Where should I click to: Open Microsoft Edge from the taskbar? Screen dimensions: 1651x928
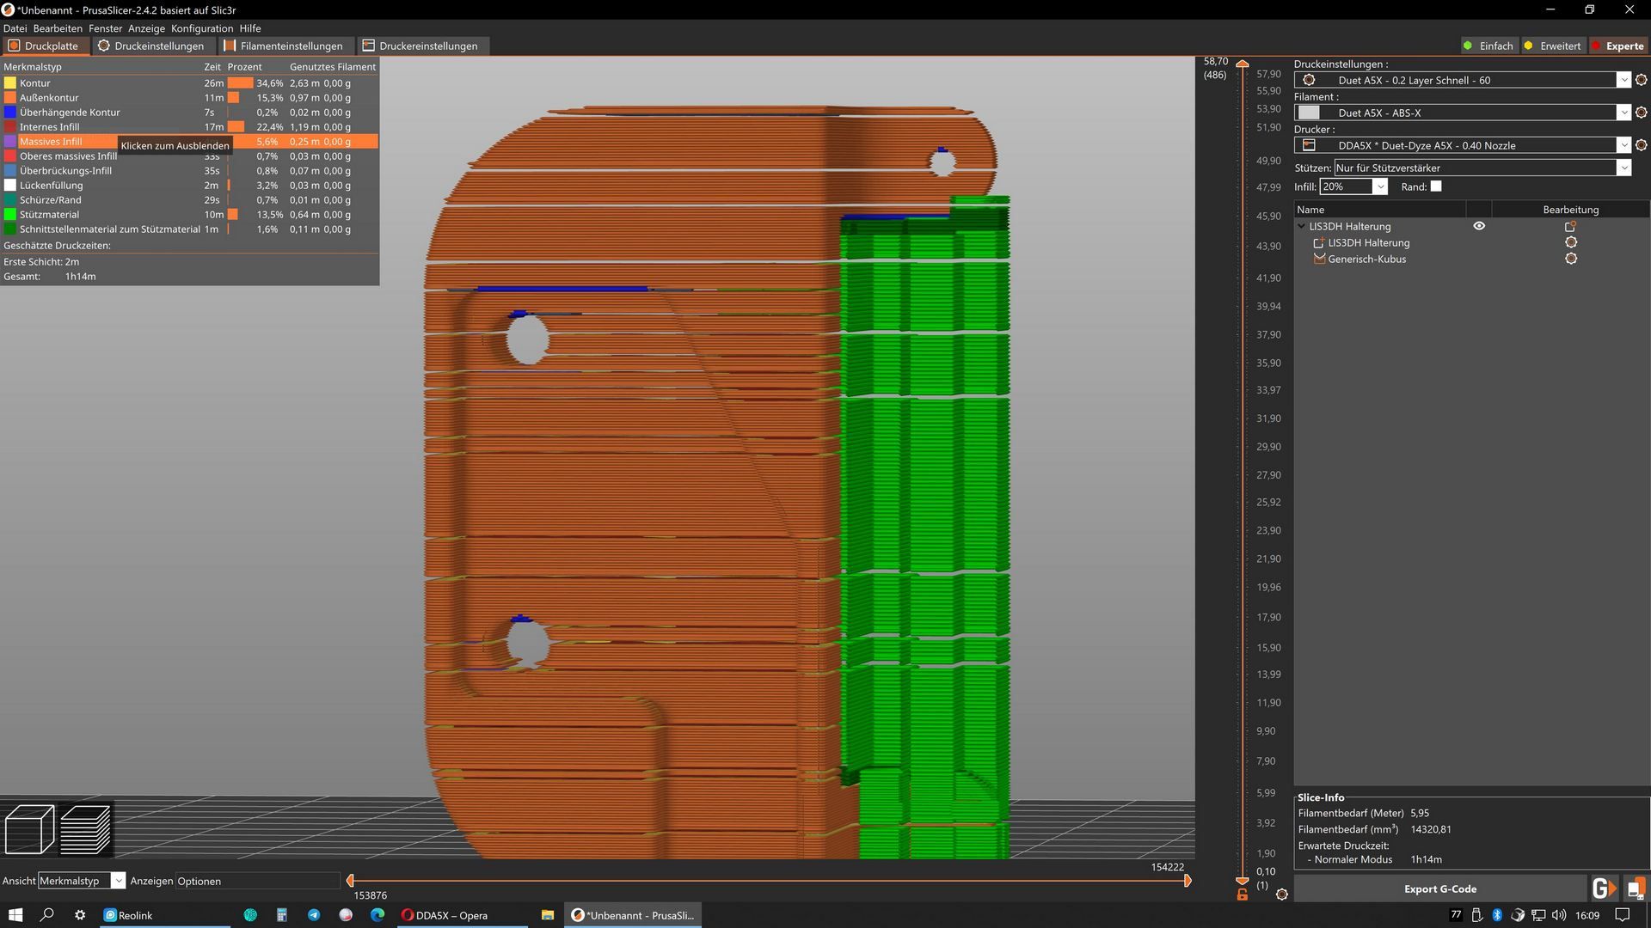click(377, 915)
